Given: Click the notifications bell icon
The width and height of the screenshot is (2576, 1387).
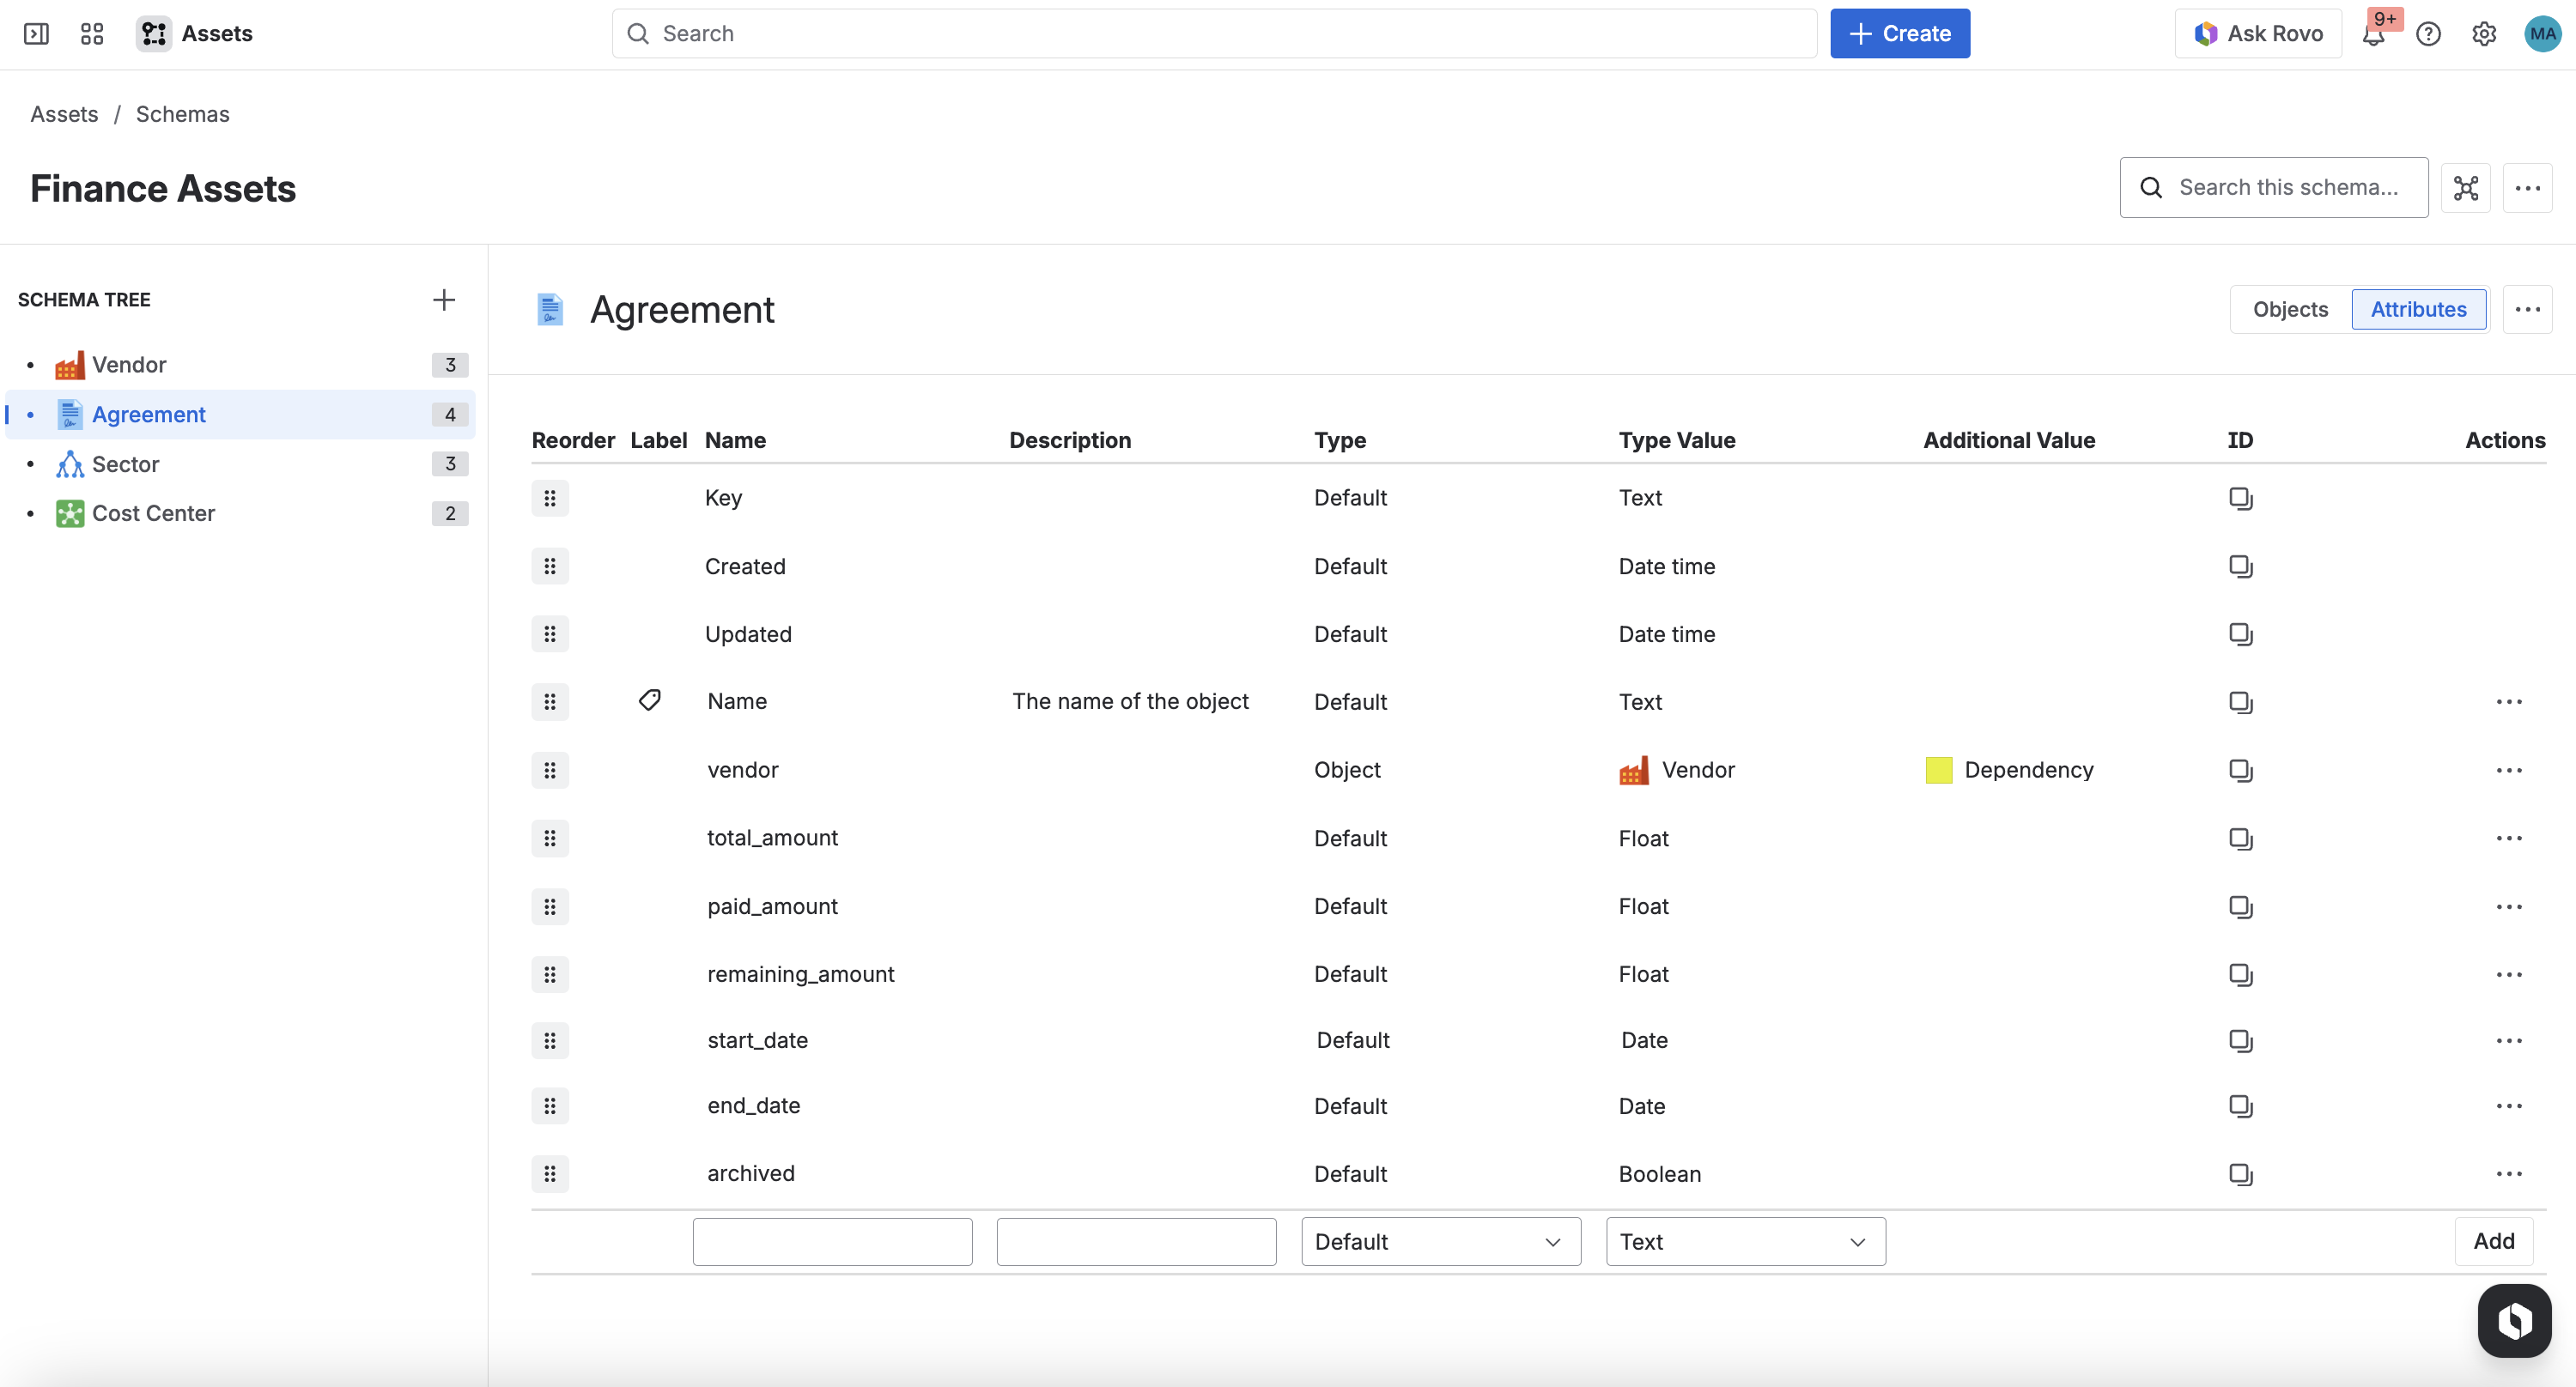Looking at the screenshot, I should click(2374, 34).
